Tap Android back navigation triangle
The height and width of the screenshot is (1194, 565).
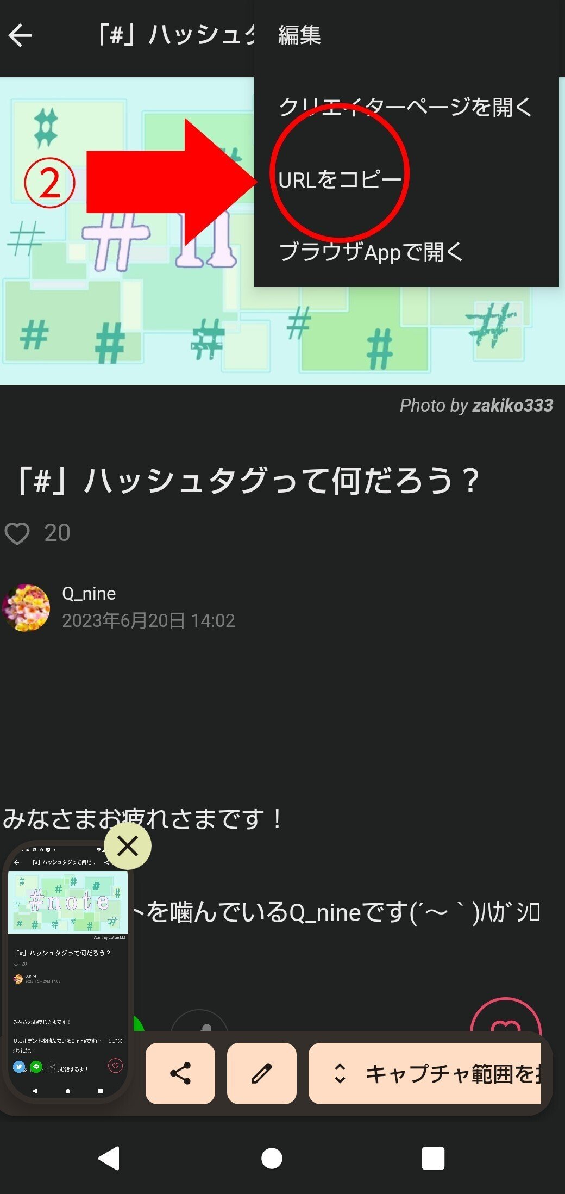pyautogui.click(x=109, y=1158)
